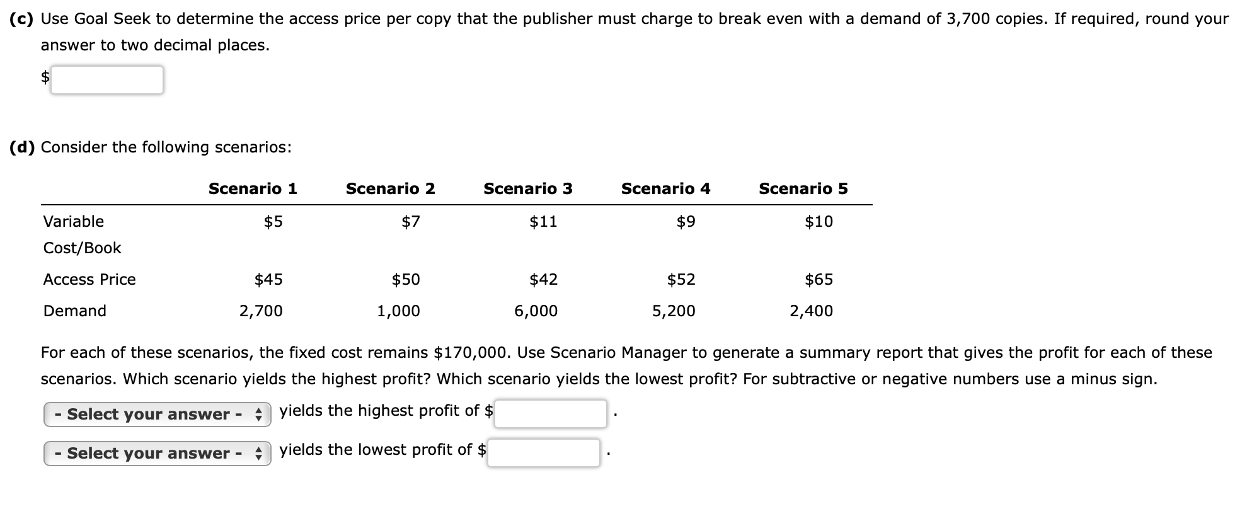Click the up-down arrow on lowest profit dropdown
The image size is (1235, 509).
pos(258,453)
